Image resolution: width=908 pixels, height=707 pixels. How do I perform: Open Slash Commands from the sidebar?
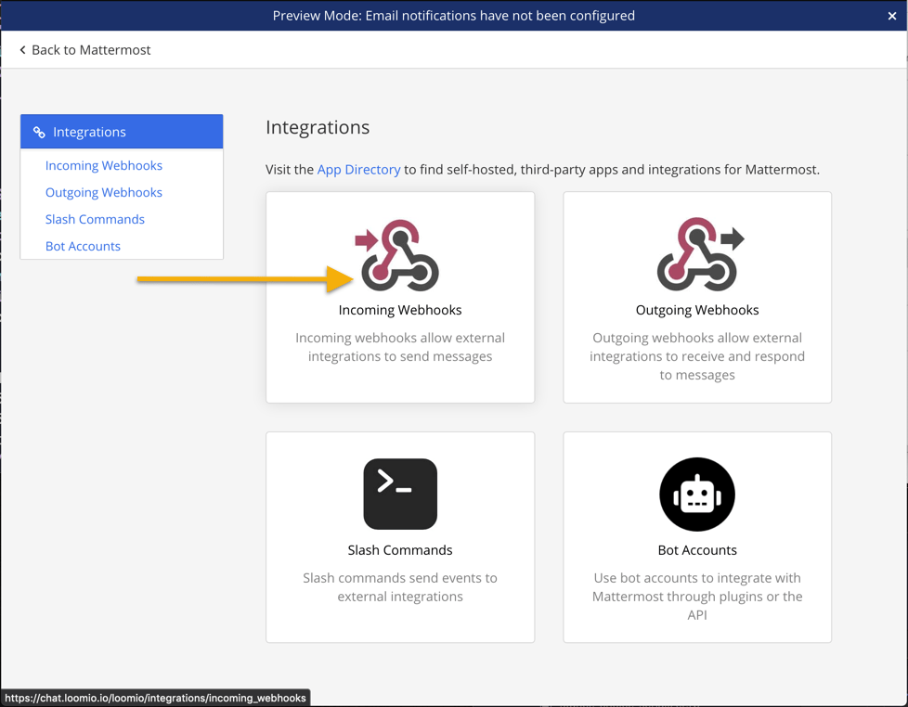click(95, 219)
